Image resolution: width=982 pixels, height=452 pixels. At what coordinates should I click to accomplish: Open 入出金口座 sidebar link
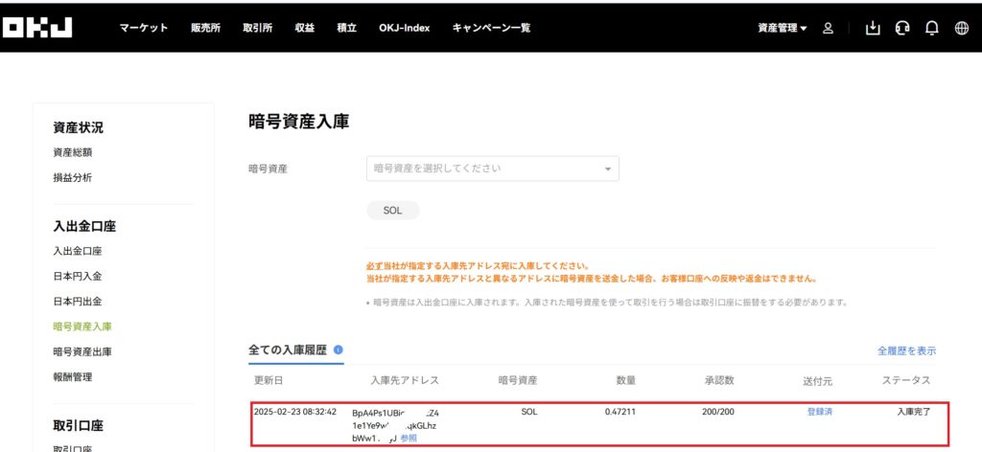coord(78,251)
